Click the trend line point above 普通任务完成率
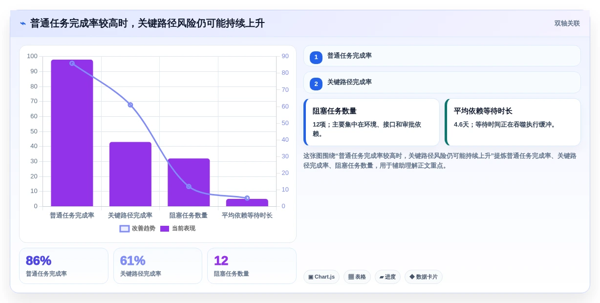This screenshot has height=303, width=600. (x=72, y=64)
